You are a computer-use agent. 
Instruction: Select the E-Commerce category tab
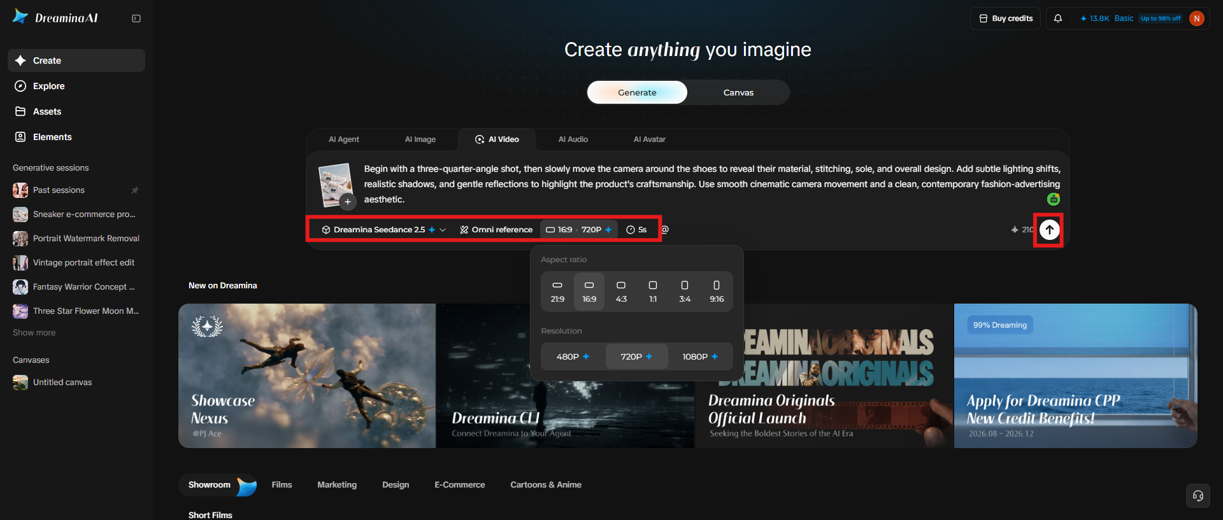tap(460, 485)
